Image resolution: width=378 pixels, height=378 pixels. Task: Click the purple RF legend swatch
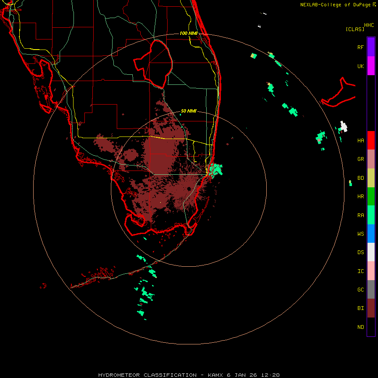point(371,47)
